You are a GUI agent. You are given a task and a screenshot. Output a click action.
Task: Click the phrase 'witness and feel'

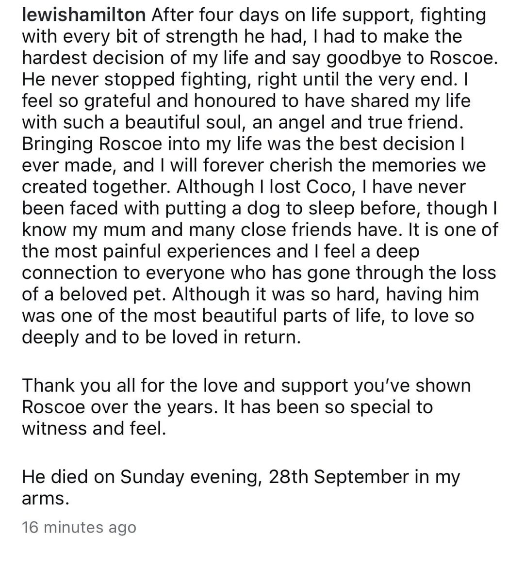point(94,429)
